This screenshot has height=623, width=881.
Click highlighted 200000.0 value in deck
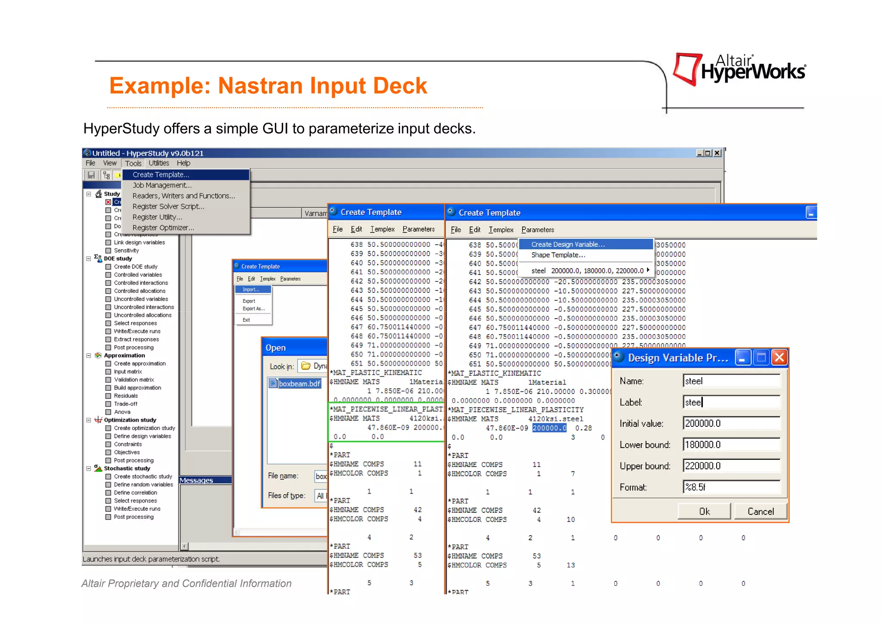click(x=549, y=428)
